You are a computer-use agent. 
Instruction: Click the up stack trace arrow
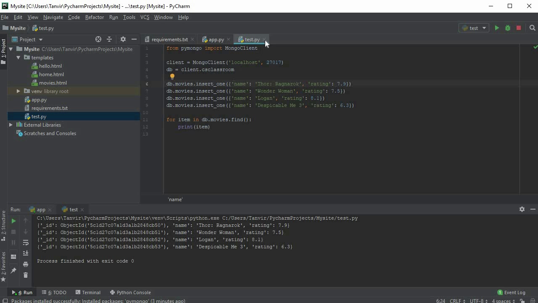click(x=26, y=221)
